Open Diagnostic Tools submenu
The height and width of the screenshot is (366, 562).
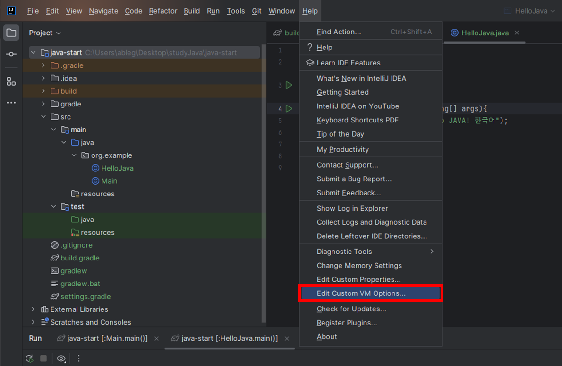(x=371, y=252)
